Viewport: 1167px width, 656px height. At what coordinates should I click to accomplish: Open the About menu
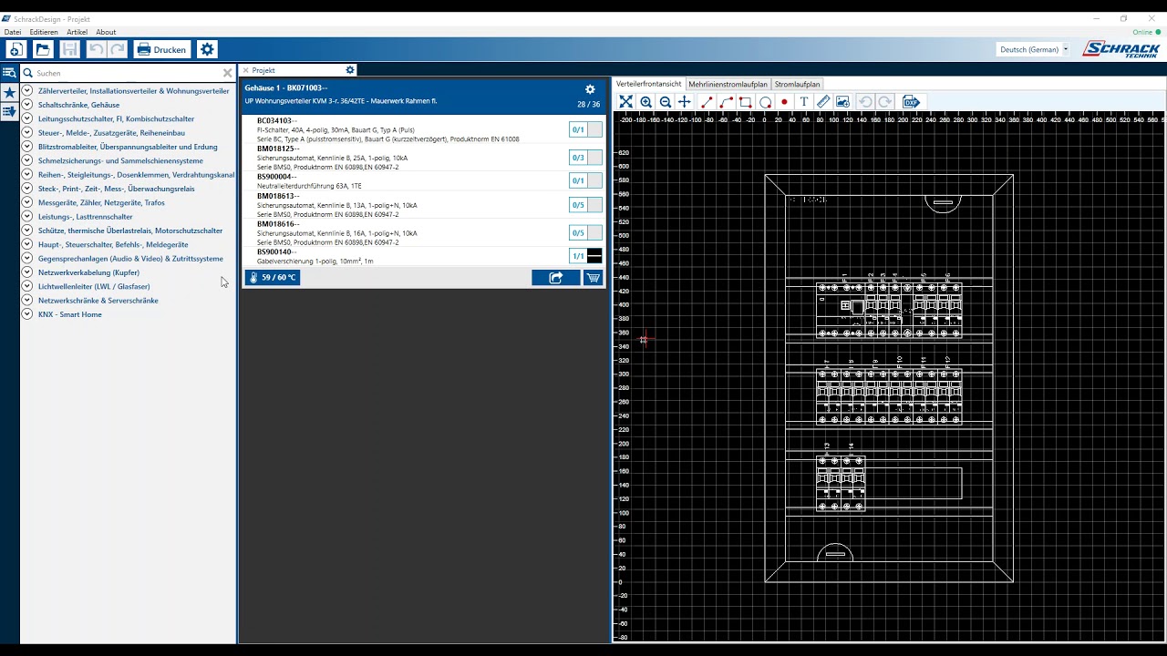[106, 32]
